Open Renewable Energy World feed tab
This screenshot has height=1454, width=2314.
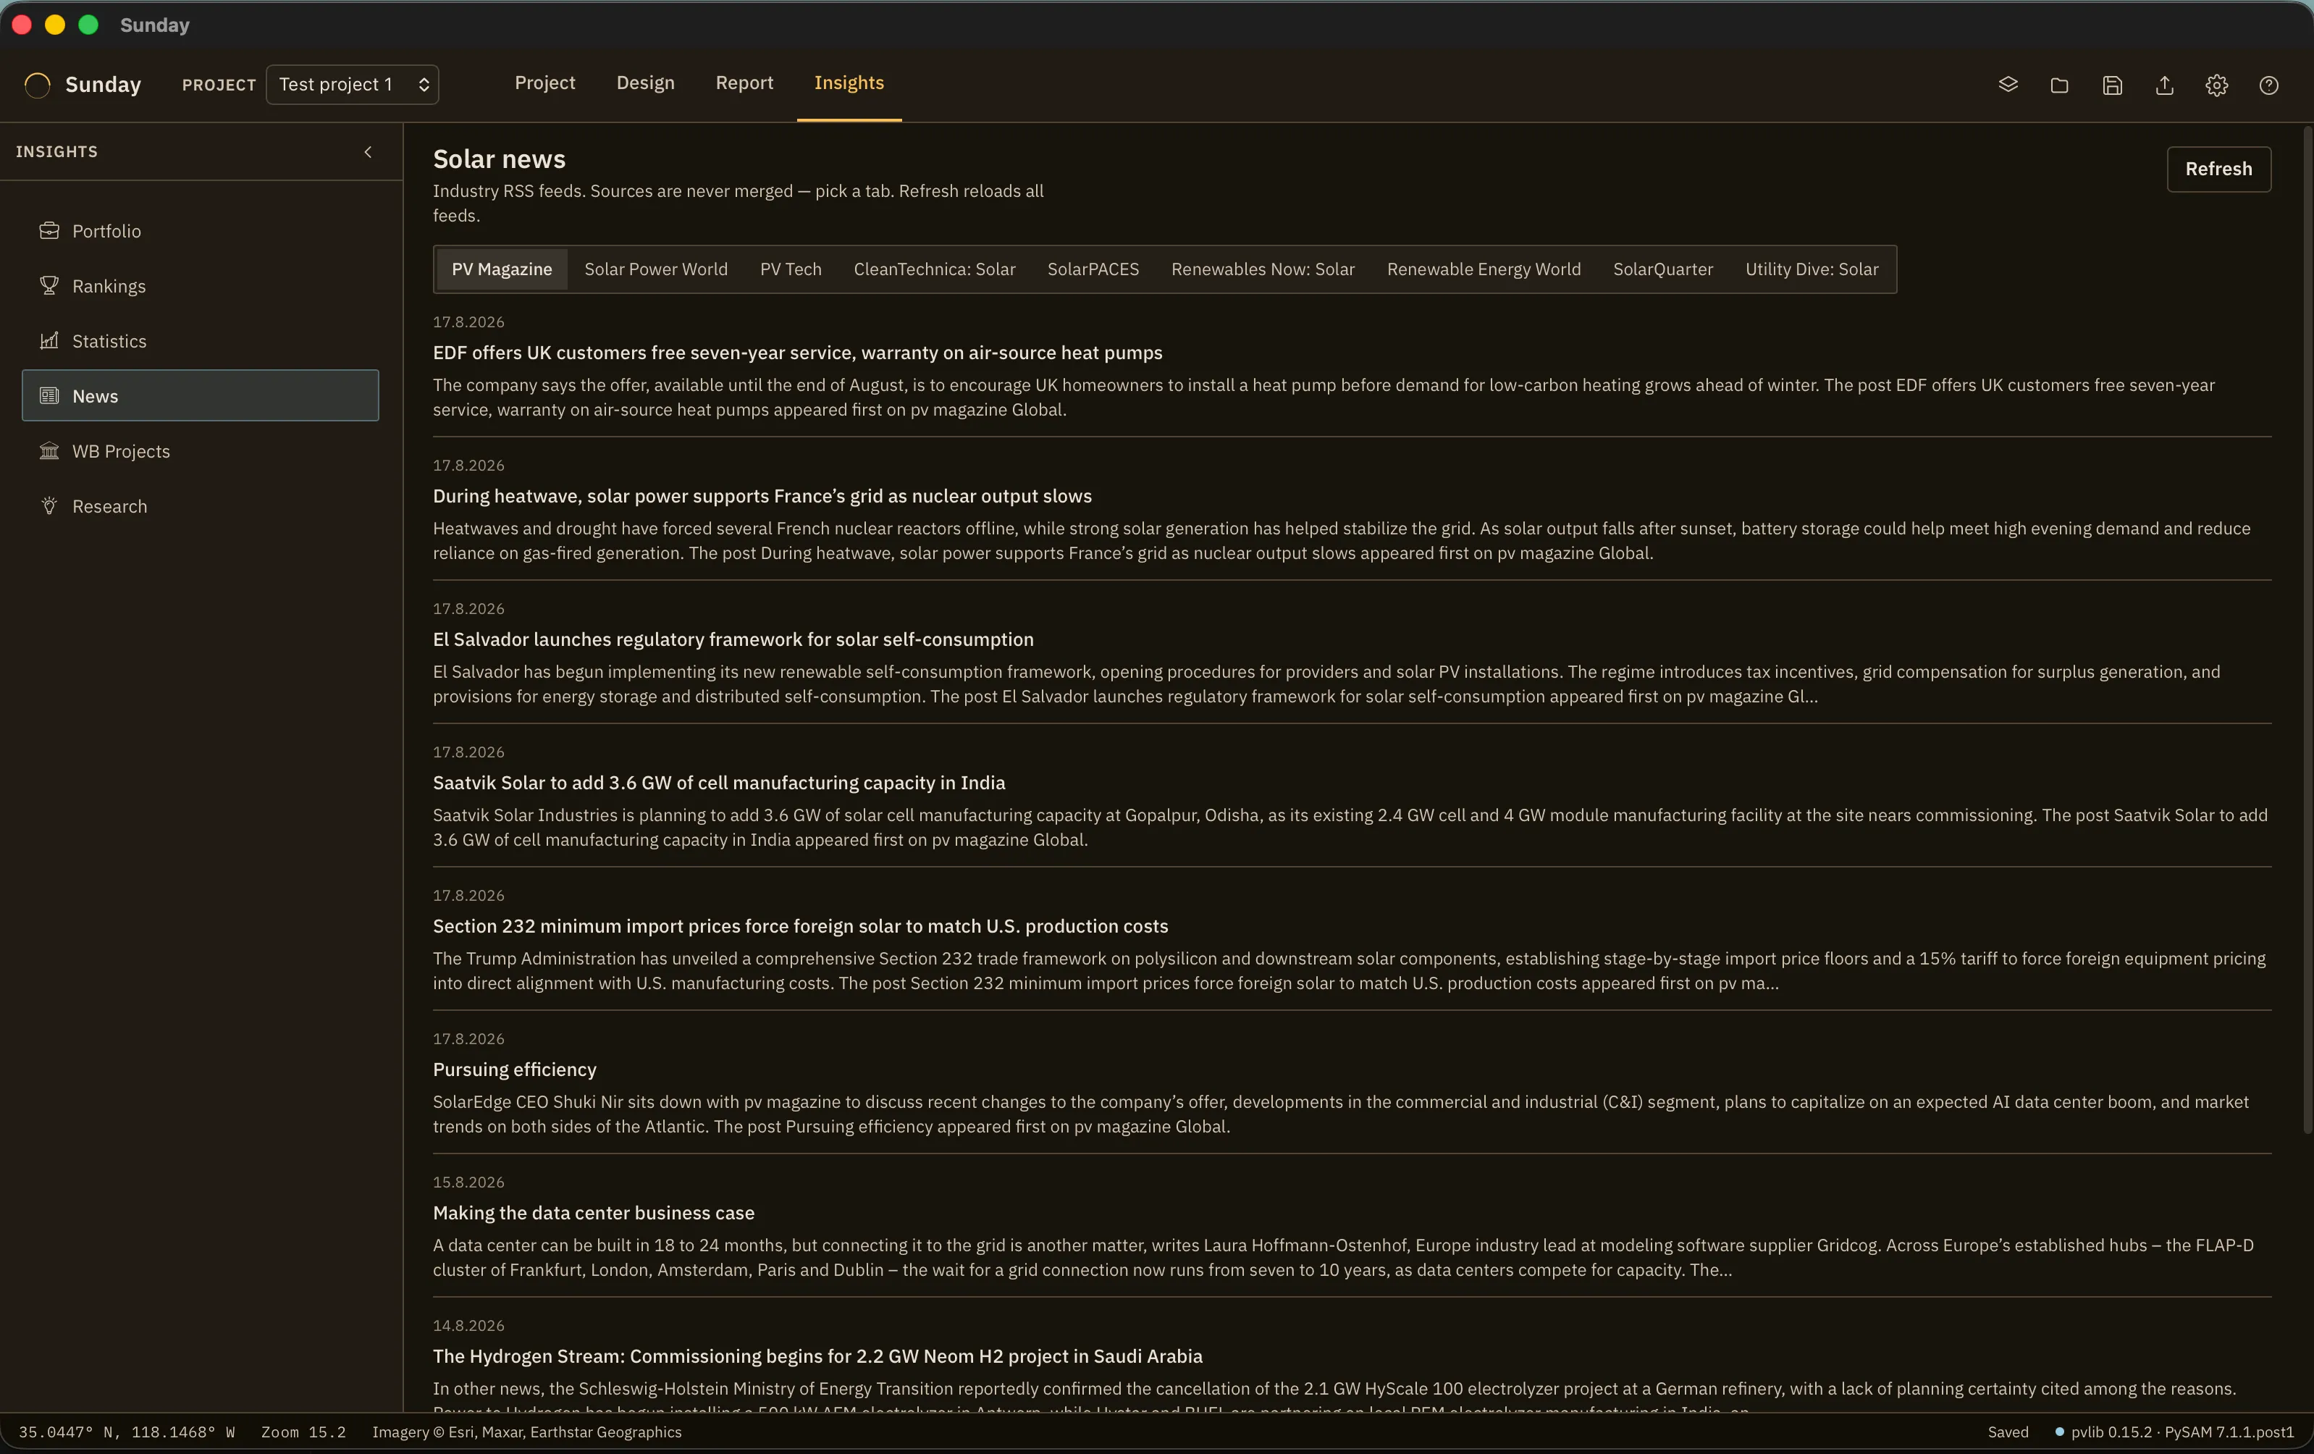(x=1484, y=269)
